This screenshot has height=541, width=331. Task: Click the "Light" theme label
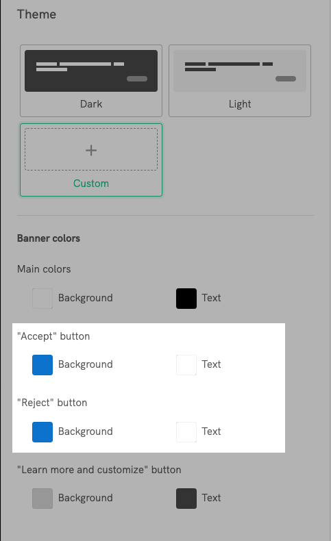tap(240, 104)
